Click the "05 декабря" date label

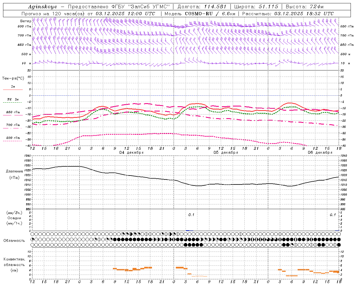(226, 153)
